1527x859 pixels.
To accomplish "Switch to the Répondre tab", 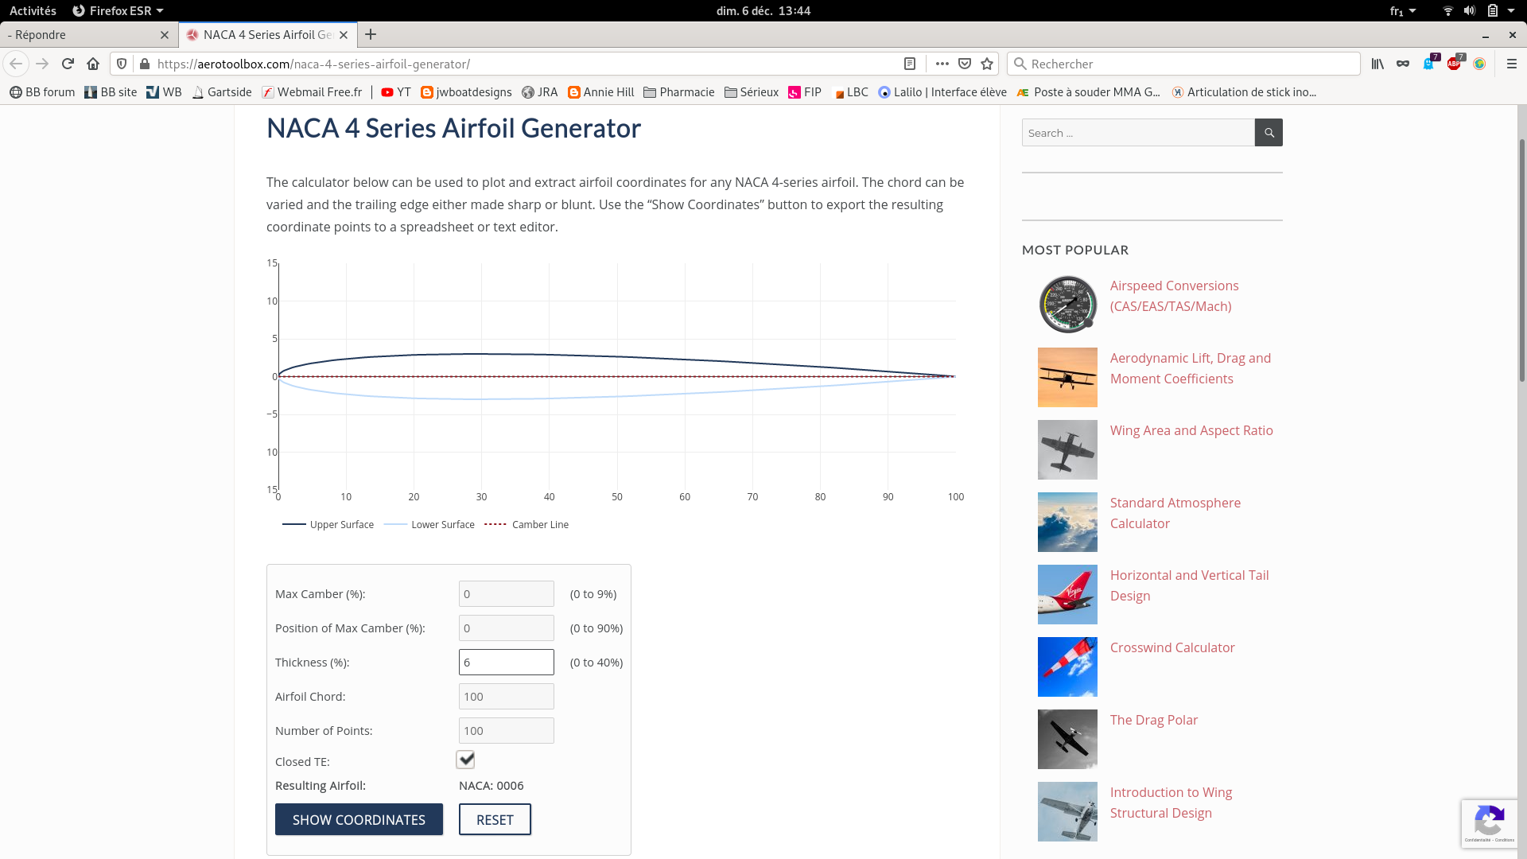I will (x=88, y=35).
